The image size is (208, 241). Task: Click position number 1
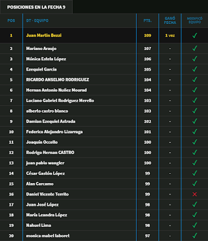tap(11, 35)
